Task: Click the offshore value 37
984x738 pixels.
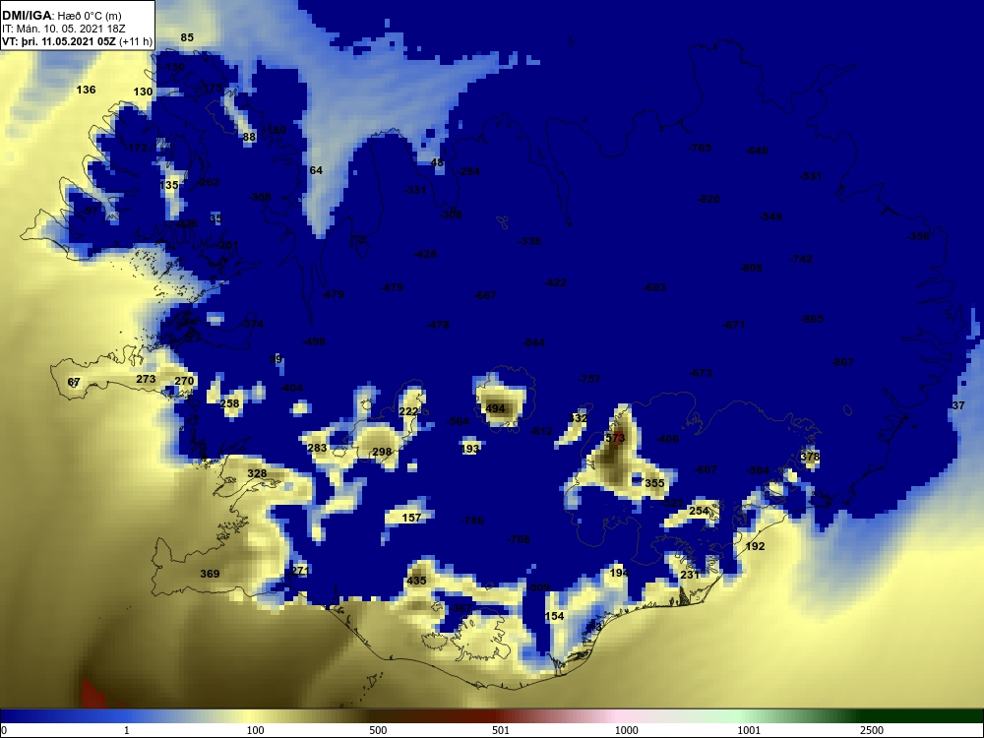Action: coord(958,405)
